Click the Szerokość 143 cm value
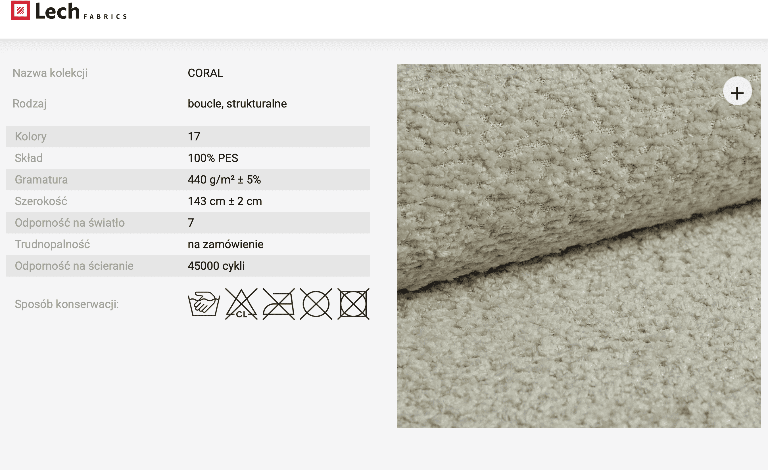Viewport: 768px width, 470px height. coord(225,201)
